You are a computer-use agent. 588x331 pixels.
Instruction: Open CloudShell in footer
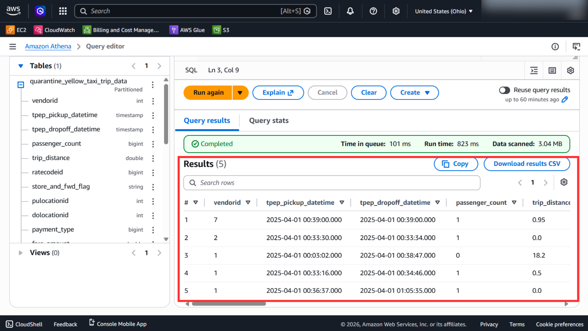pos(24,324)
